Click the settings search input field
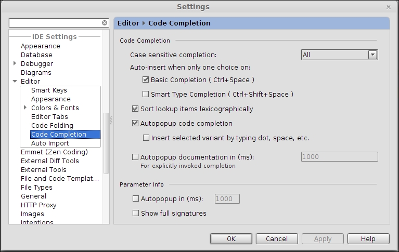Image resolution: width=399 pixels, height=252 pixels. [55, 23]
